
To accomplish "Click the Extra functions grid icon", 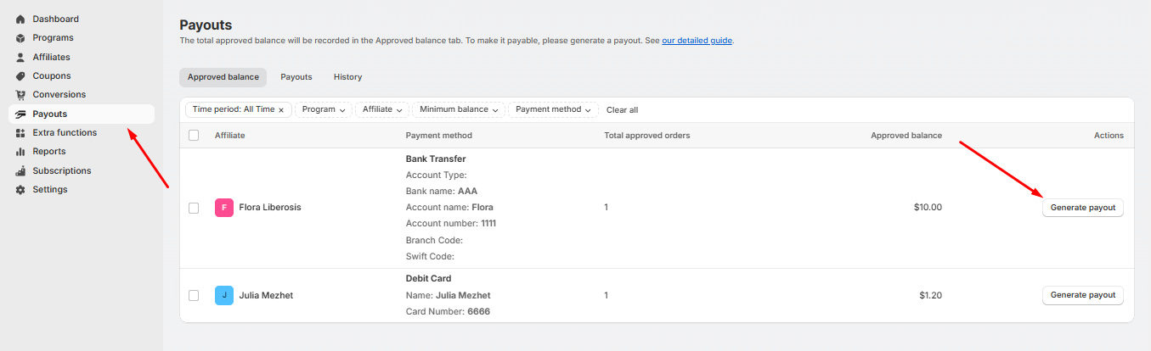I will tap(20, 133).
